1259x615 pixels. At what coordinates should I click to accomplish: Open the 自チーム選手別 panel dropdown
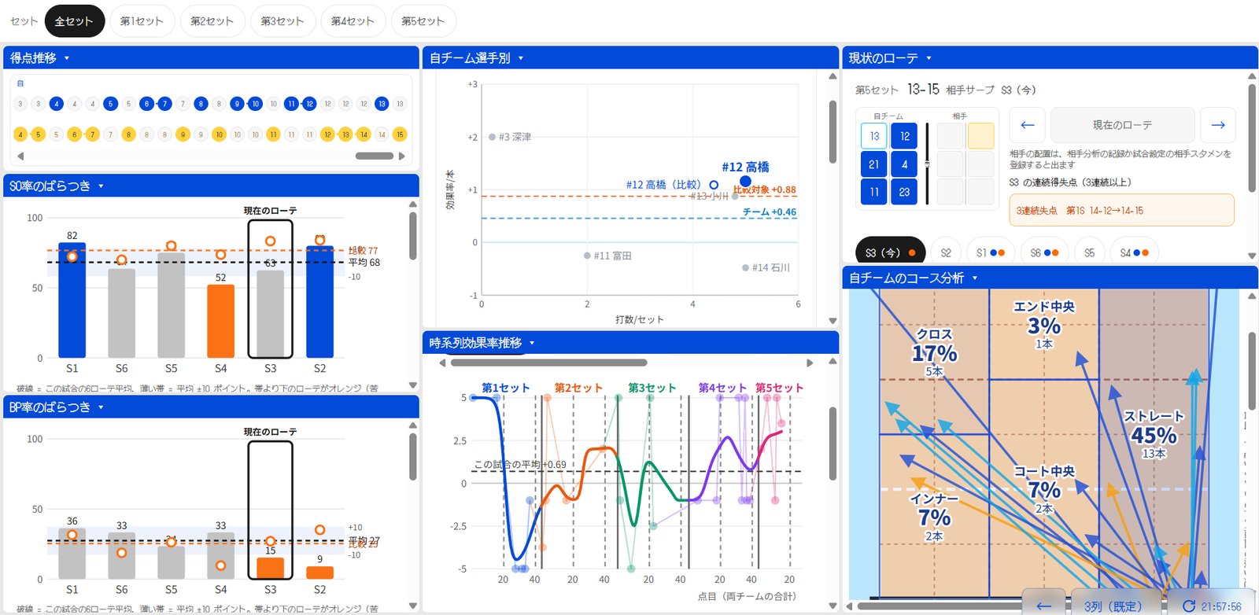tap(521, 58)
